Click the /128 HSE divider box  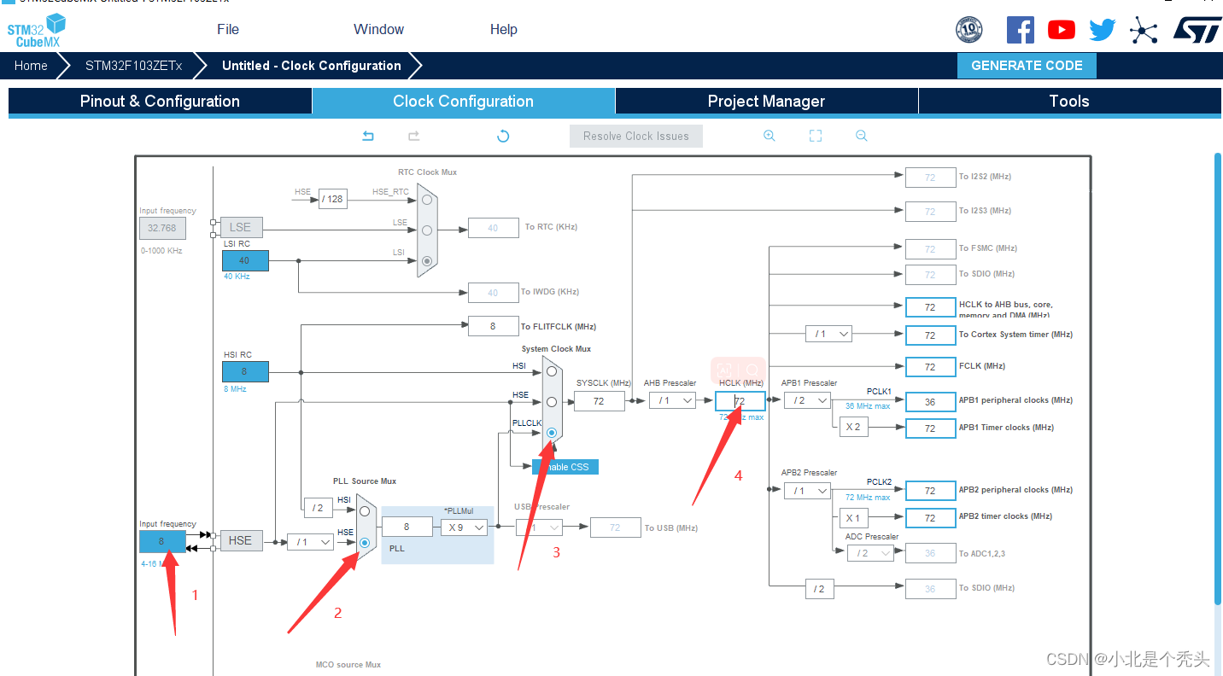click(333, 199)
